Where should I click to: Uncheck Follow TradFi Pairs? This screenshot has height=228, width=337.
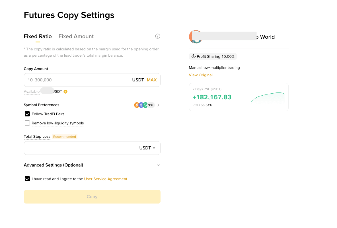[27, 114]
